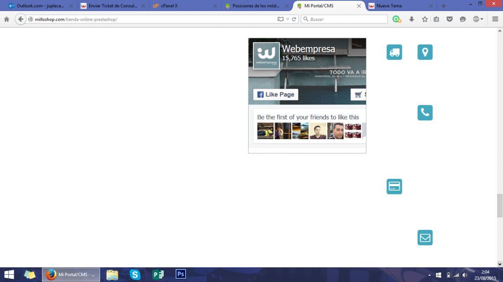Click the Firefox home button
503x282 pixels.
[x=6, y=19]
